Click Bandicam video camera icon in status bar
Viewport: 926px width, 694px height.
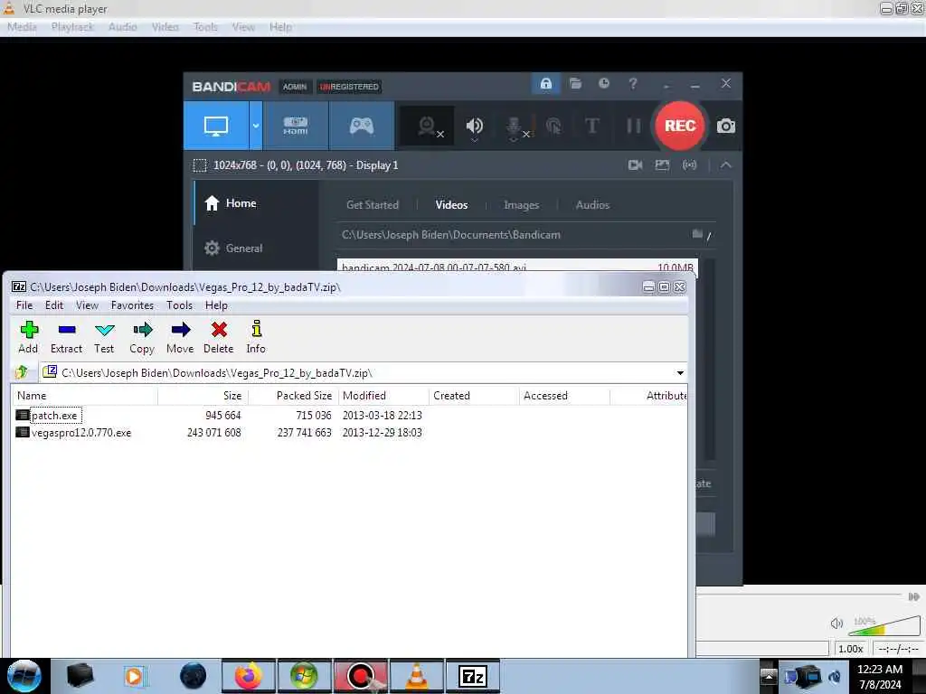click(636, 165)
